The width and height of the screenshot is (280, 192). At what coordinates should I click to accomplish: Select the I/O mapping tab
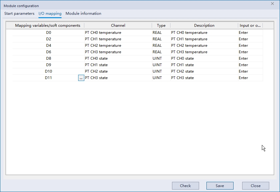(x=50, y=14)
